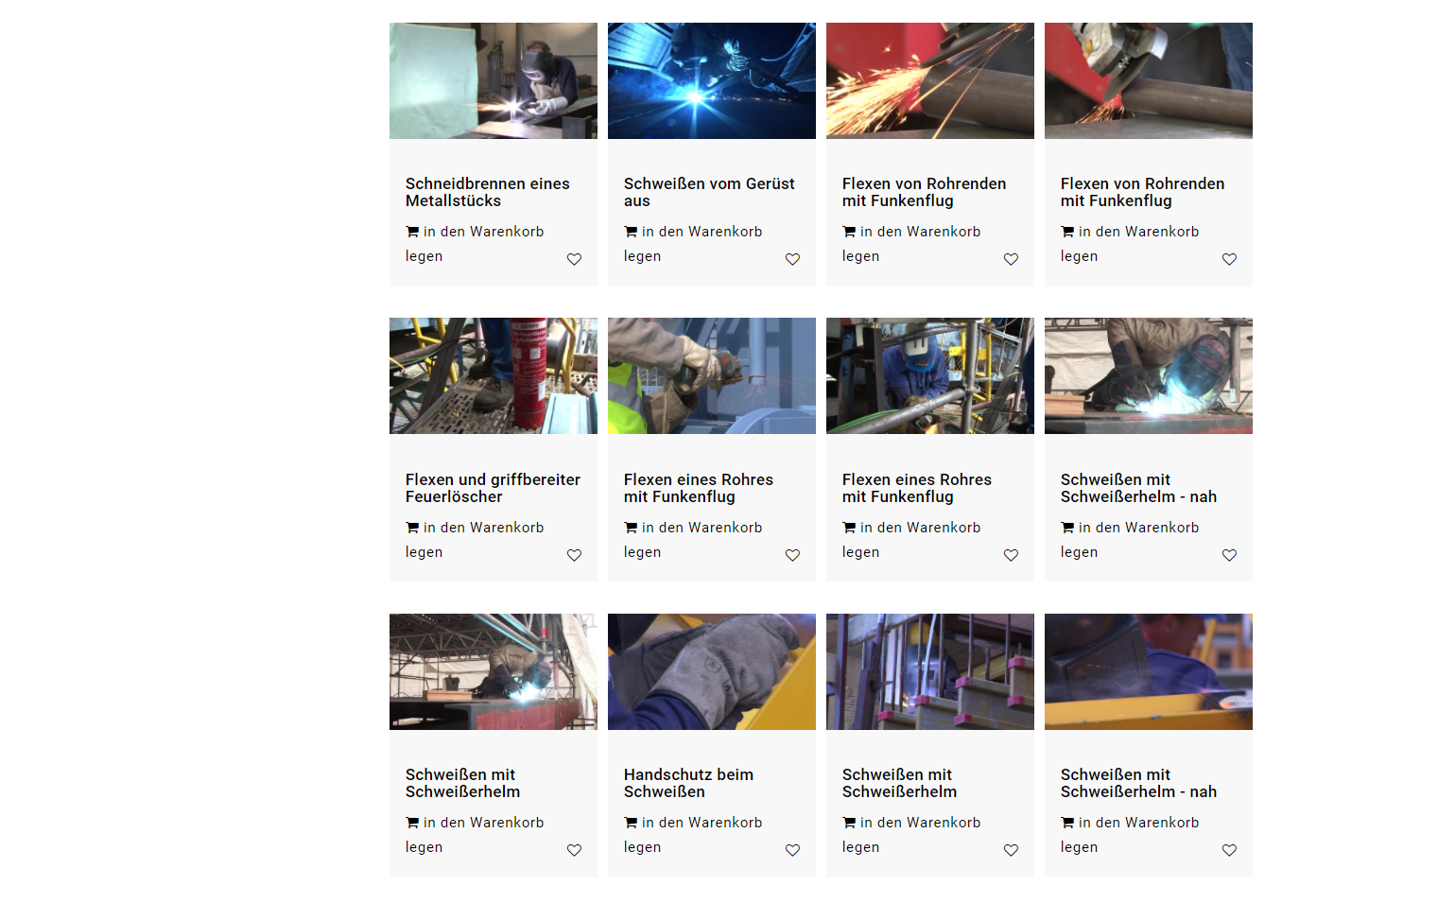1438x903 pixels.
Task: Open 'Schweißen vom Gerüst aus' title
Action: [709, 192]
